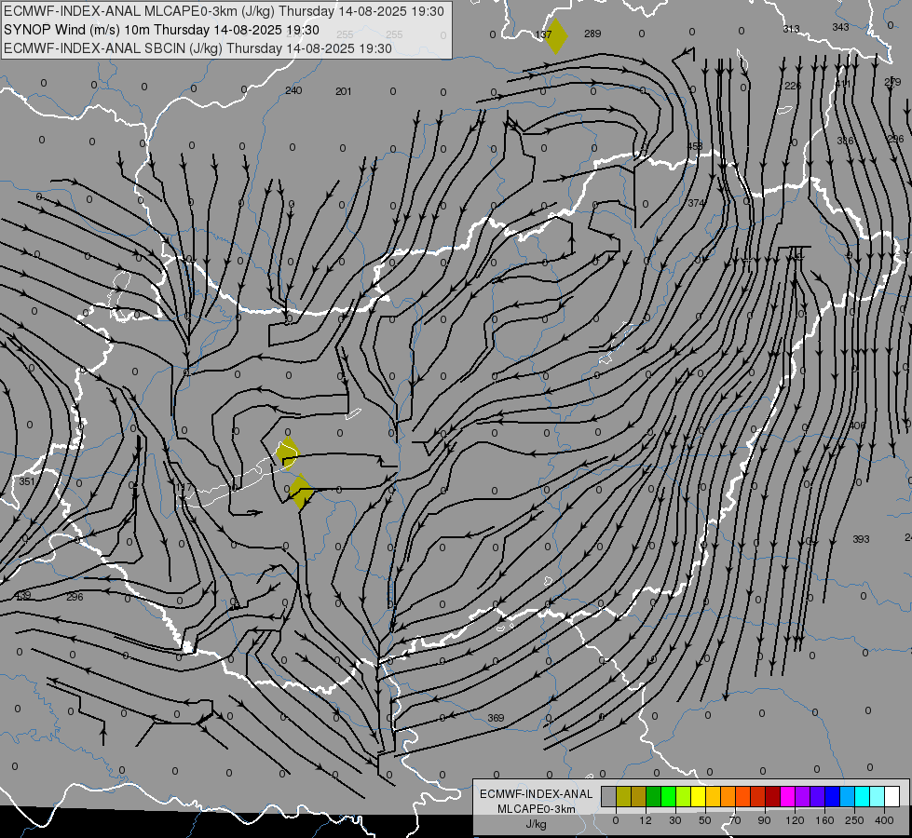
Task: Click the map value 351
Action: coord(27,481)
